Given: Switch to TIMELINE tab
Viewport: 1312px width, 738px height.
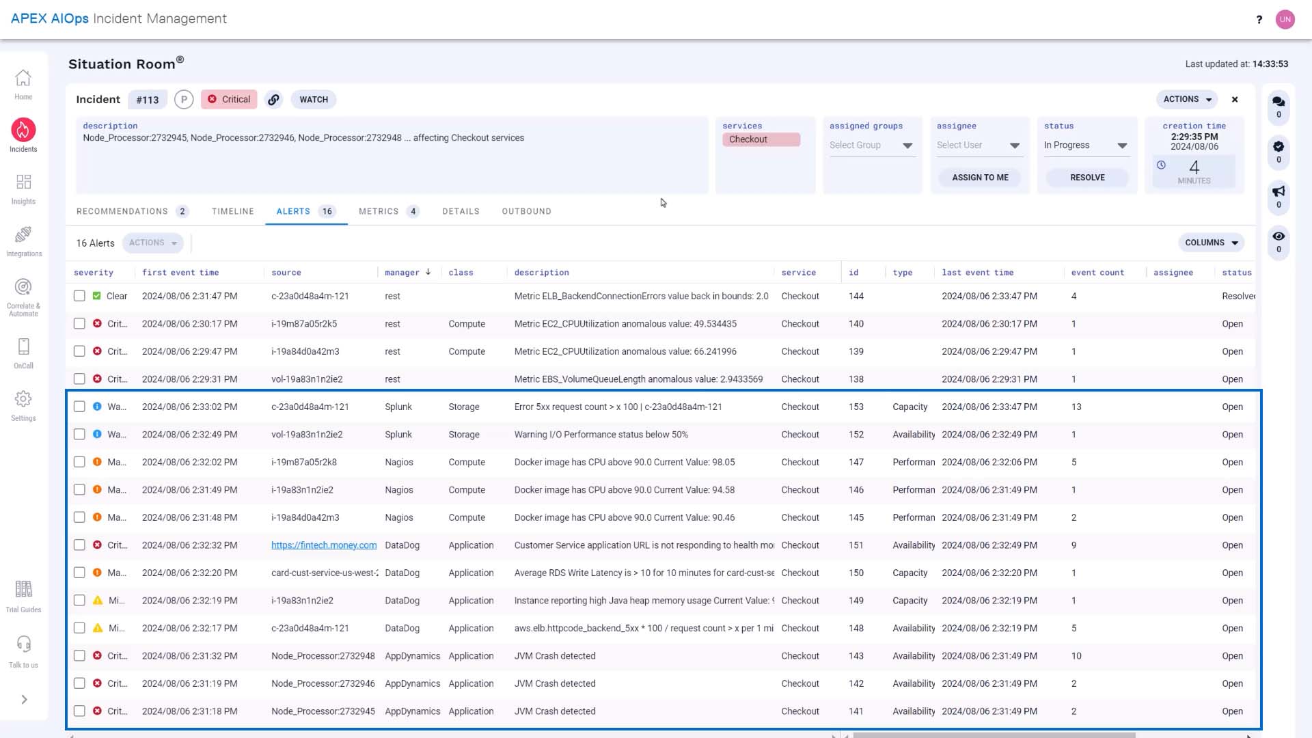Looking at the screenshot, I should click(232, 212).
